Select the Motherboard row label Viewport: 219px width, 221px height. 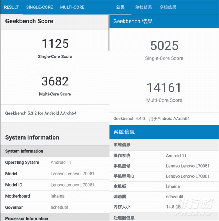pos(18,196)
